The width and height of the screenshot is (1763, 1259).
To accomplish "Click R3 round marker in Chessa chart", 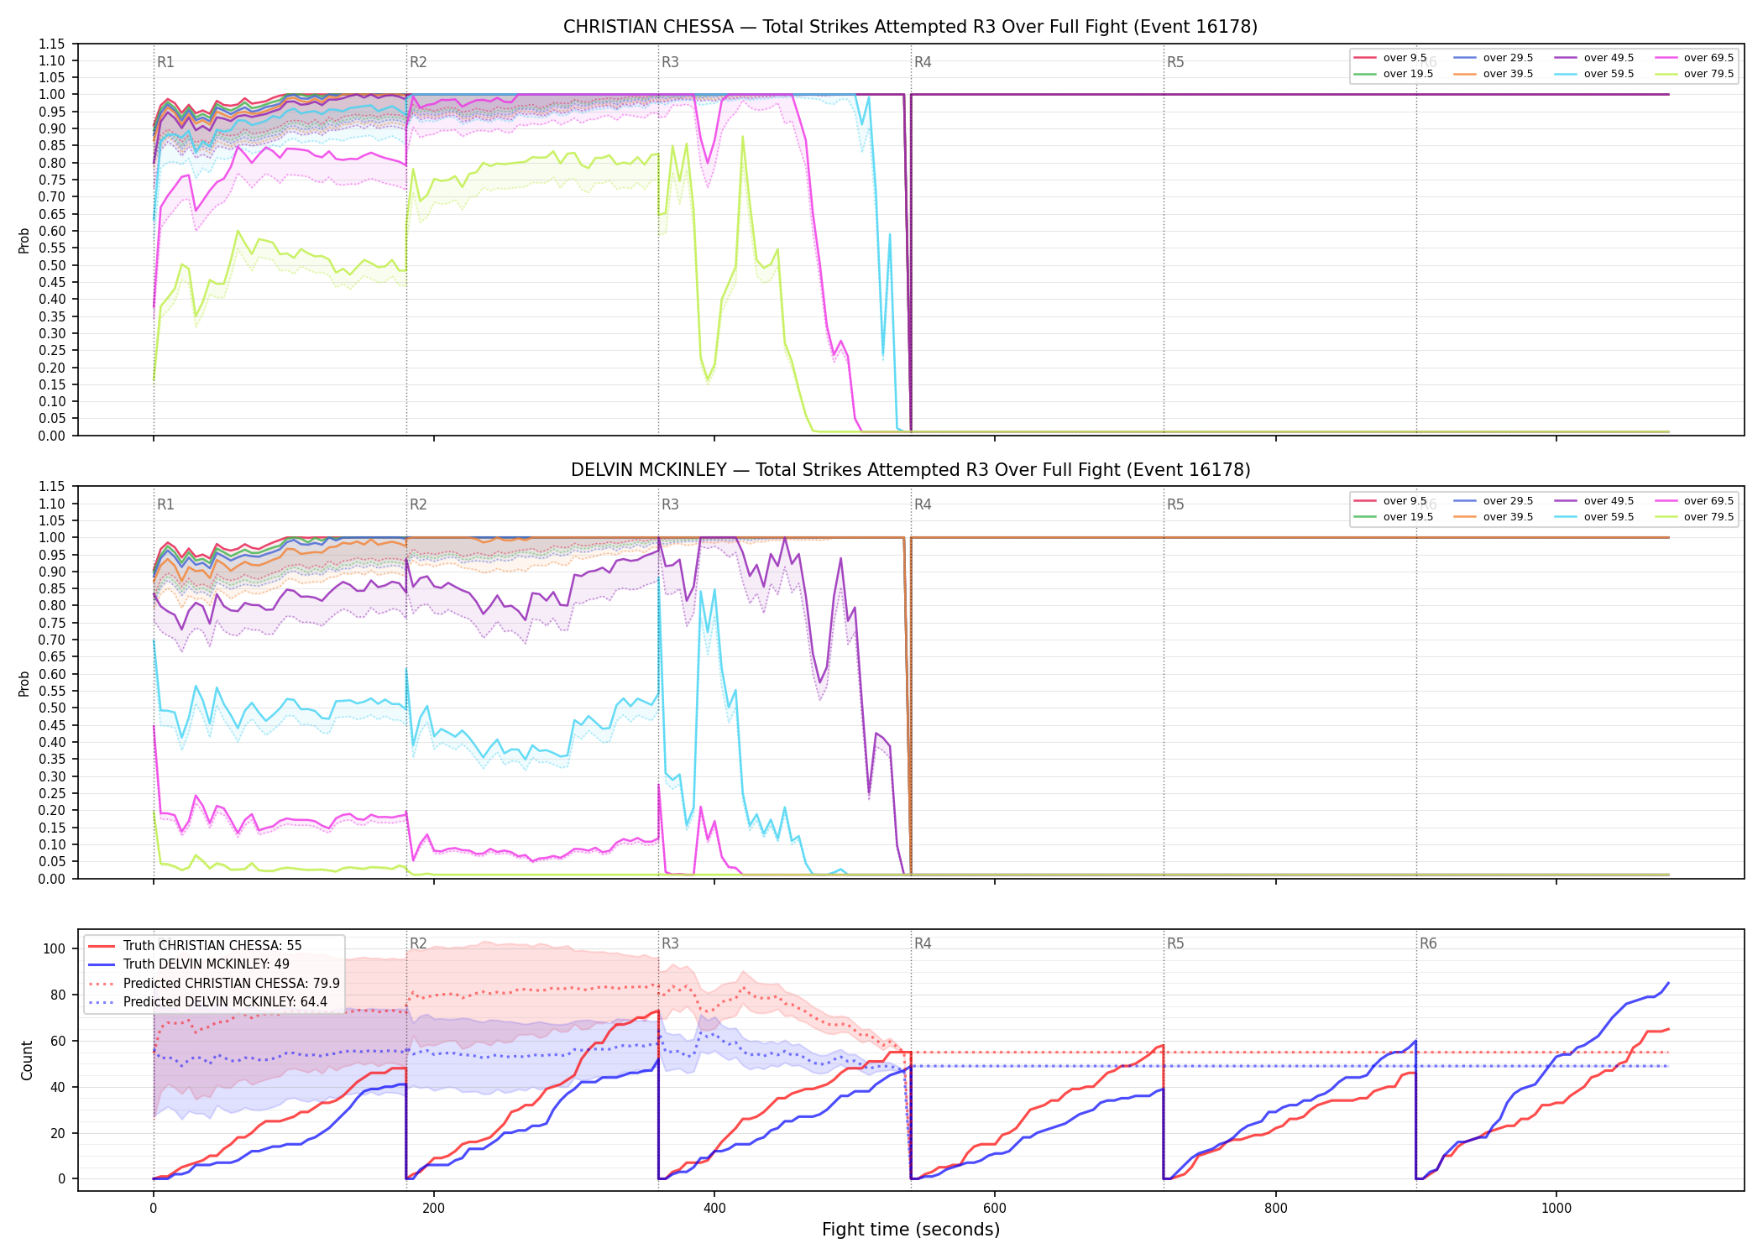I will [x=670, y=62].
